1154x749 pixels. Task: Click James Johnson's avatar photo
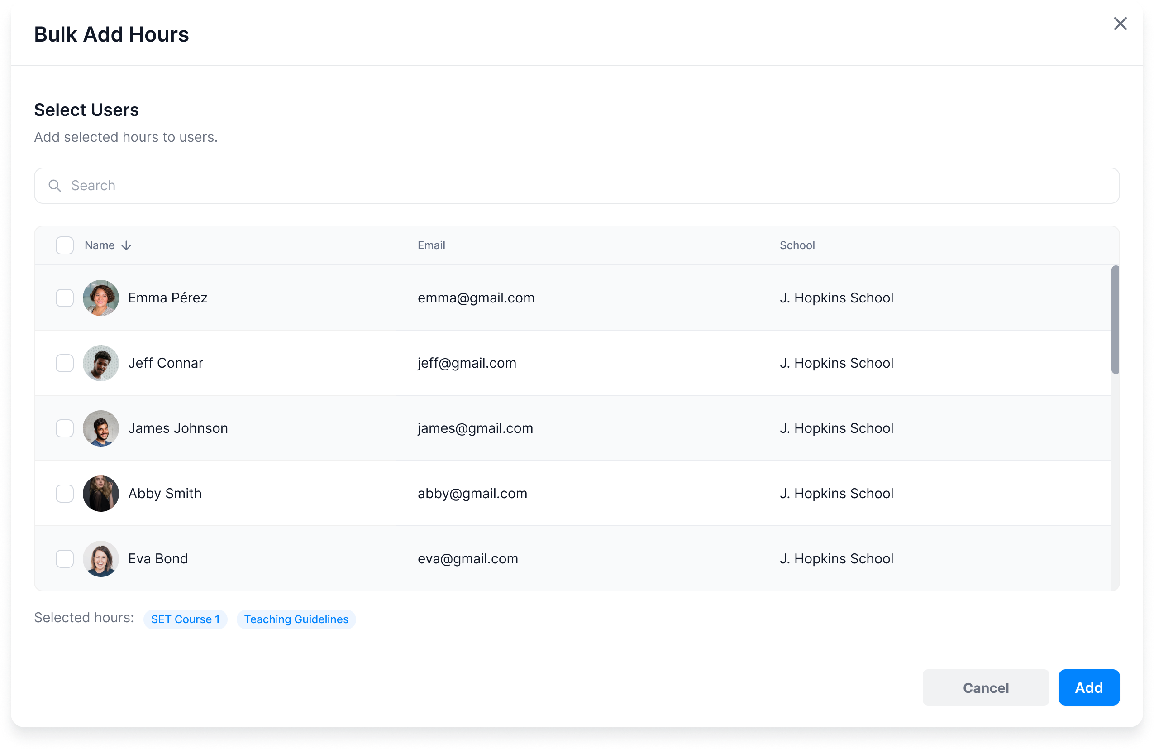pyautogui.click(x=101, y=428)
